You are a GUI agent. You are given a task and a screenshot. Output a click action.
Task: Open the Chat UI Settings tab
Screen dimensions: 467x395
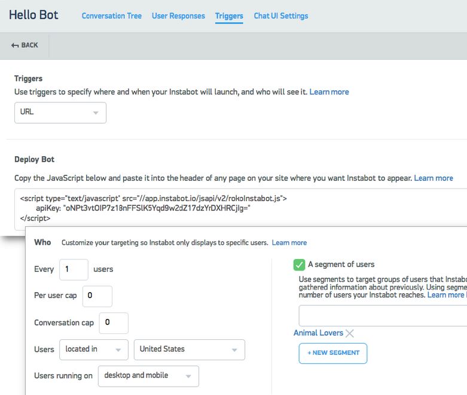(281, 16)
